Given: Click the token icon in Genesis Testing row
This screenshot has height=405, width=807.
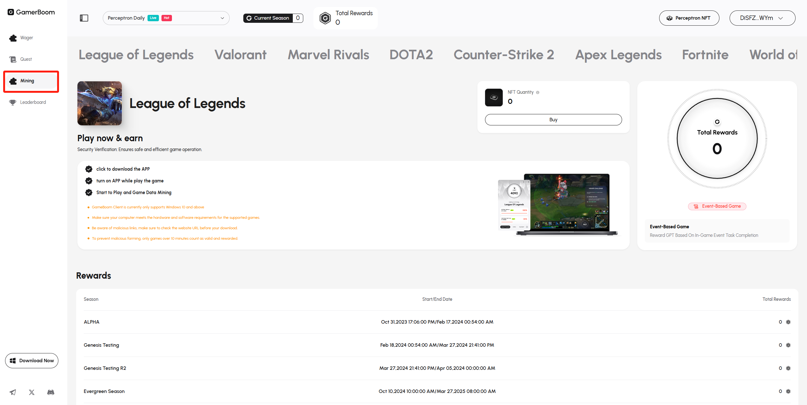Looking at the screenshot, I should (788, 345).
